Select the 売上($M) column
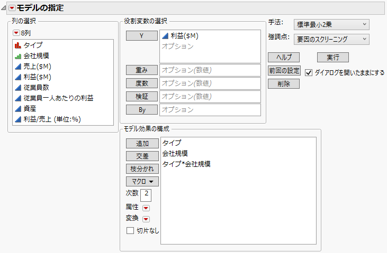This screenshot has height=253, width=387. 37,66
